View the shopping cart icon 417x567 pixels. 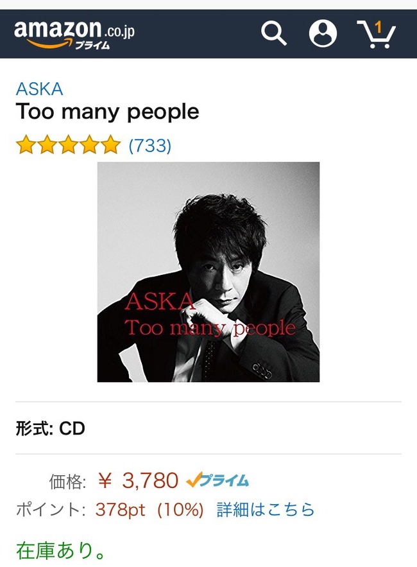pyautogui.click(x=376, y=34)
